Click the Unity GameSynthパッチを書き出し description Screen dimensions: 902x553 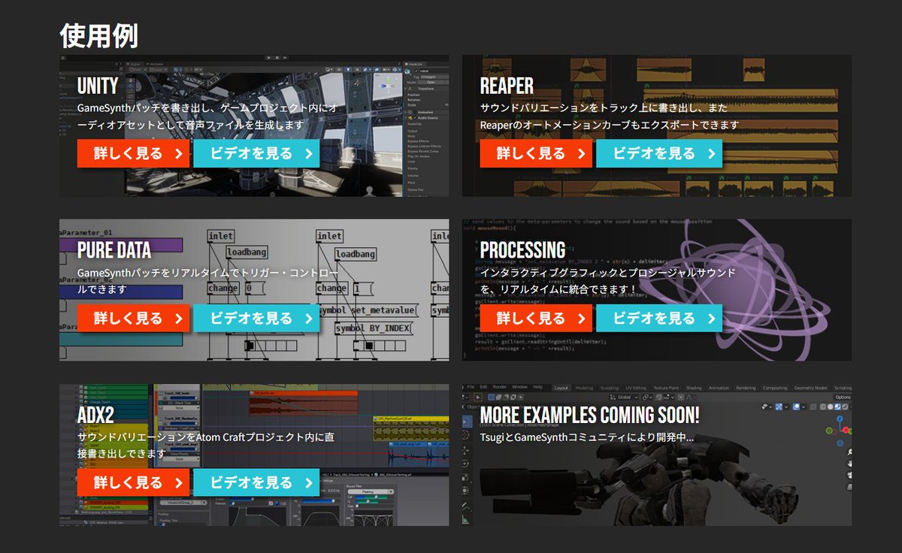point(207,116)
